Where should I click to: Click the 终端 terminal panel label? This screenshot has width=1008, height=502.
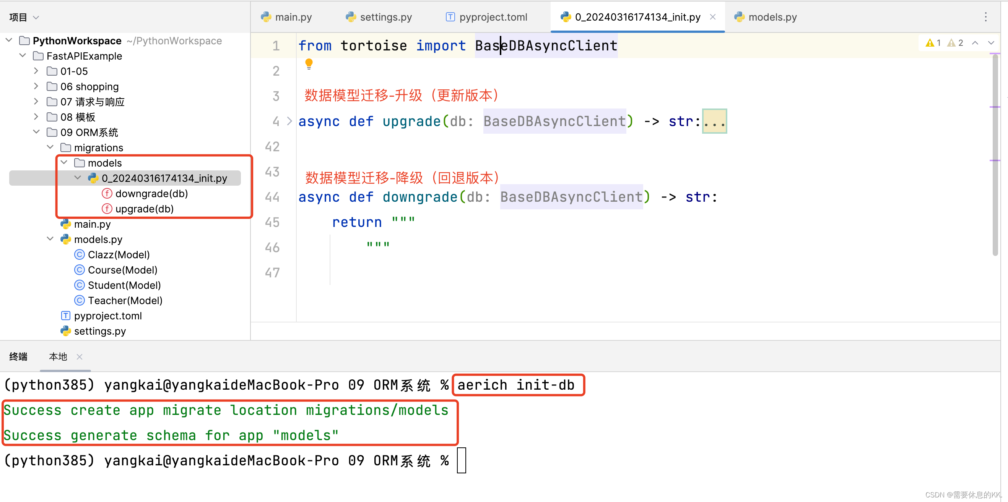pos(18,356)
